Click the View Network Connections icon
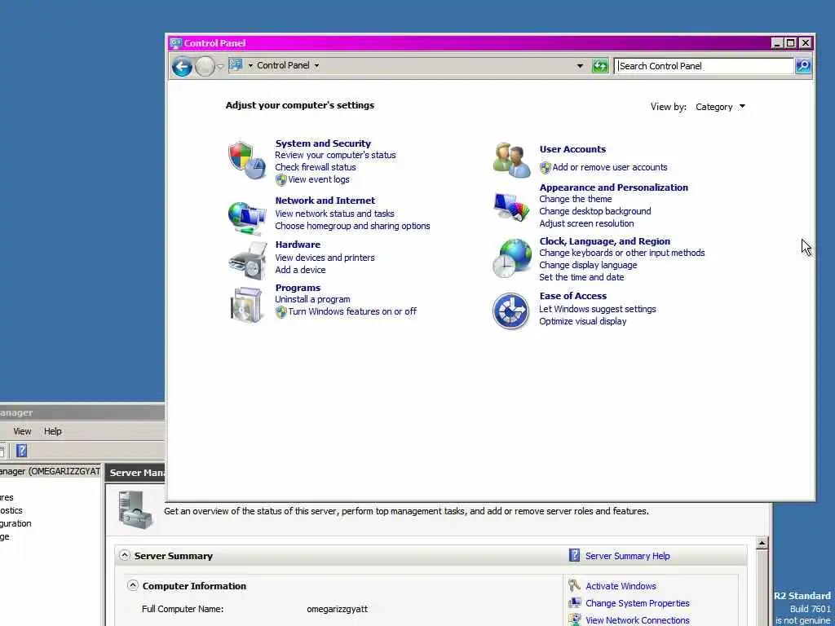 click(x=575, y=619)
